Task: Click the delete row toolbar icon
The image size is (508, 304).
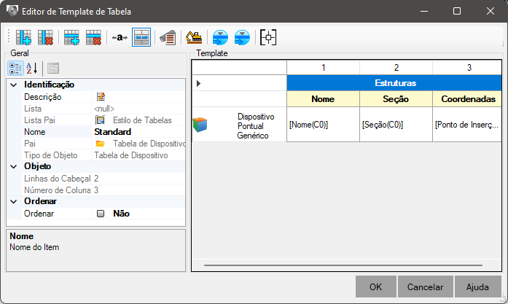Action: tap(93, 38)
